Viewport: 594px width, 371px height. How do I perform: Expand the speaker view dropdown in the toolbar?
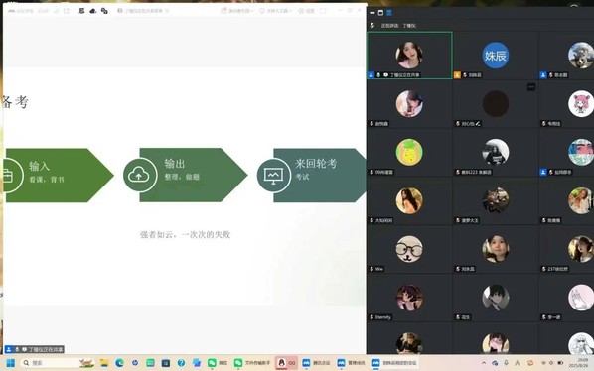pos(237,11)
